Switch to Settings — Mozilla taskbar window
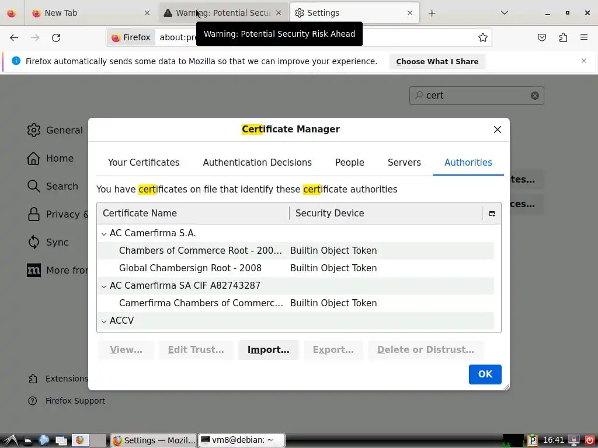 [154, 440]
